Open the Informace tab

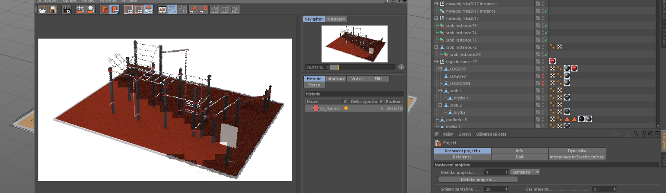pos(335,79)
